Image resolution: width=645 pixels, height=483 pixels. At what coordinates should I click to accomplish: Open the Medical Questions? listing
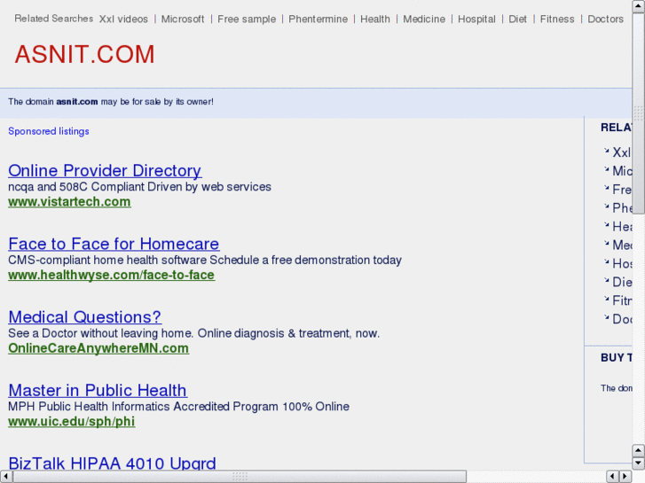coord(85,317)
